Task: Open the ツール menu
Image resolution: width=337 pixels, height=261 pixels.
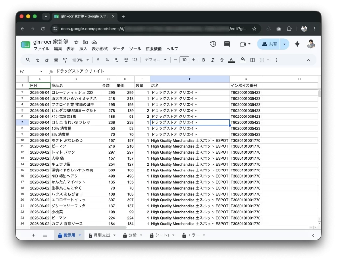Action: (135, 49)
